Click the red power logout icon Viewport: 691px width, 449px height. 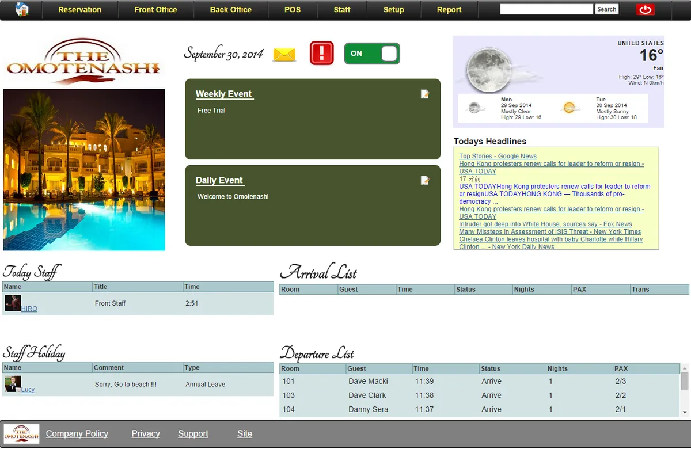click(x=645, y=9)
